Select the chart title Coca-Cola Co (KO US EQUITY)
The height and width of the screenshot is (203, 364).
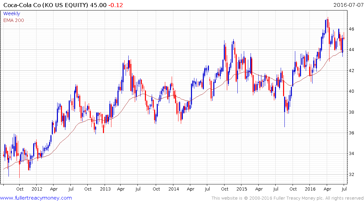coord(45,5)
